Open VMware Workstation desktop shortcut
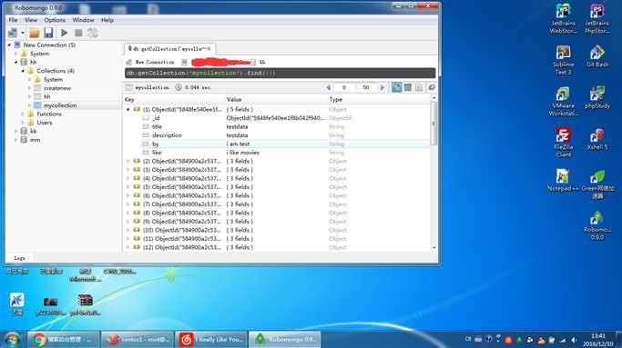The height and width of the screenshot is (348, 622). coord(563,102)
